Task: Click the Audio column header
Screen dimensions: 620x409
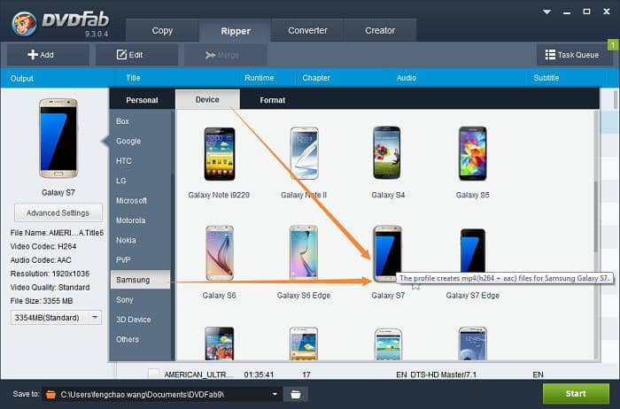Action: point(407,78)
